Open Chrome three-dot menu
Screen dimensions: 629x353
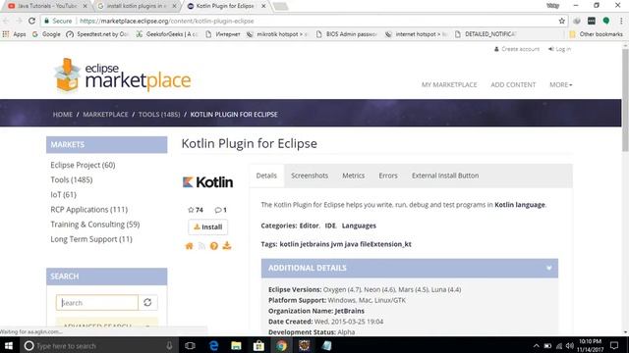tap(621, 21)
